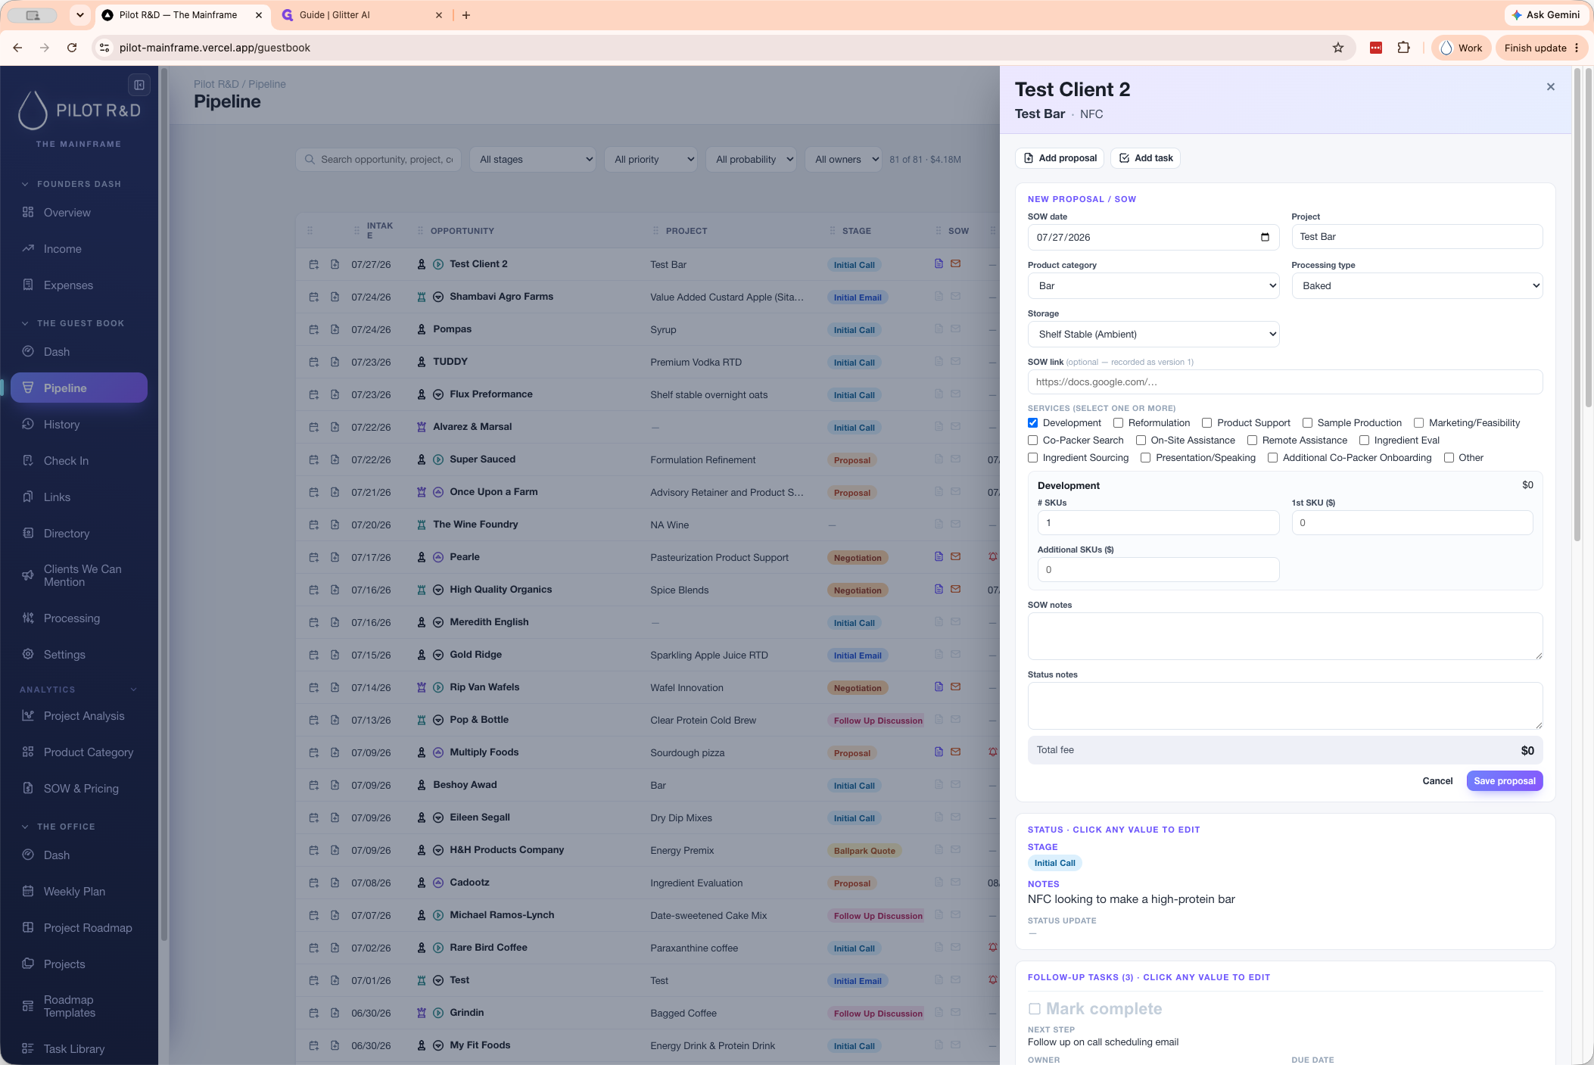Collapse The Office section
This screenshot has width=1594, height=1065.
coord(25,827)
